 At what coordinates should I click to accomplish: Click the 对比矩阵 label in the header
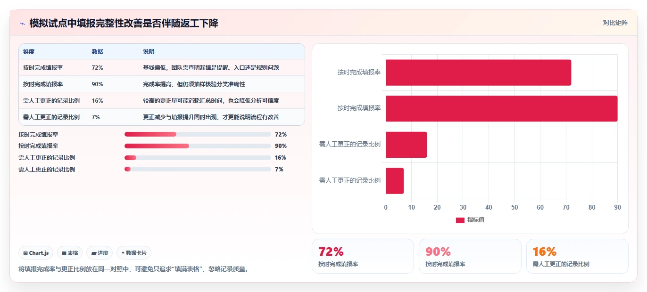615,23
